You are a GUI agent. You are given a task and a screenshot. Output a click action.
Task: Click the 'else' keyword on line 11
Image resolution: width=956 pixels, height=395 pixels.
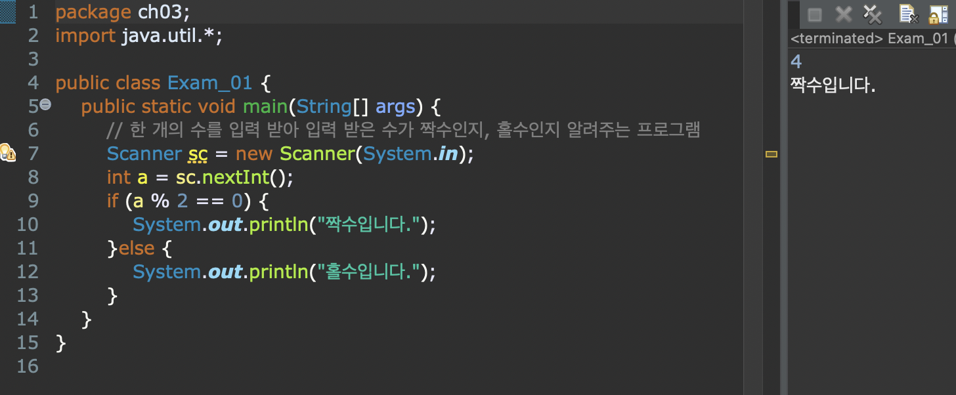point(137,248)
